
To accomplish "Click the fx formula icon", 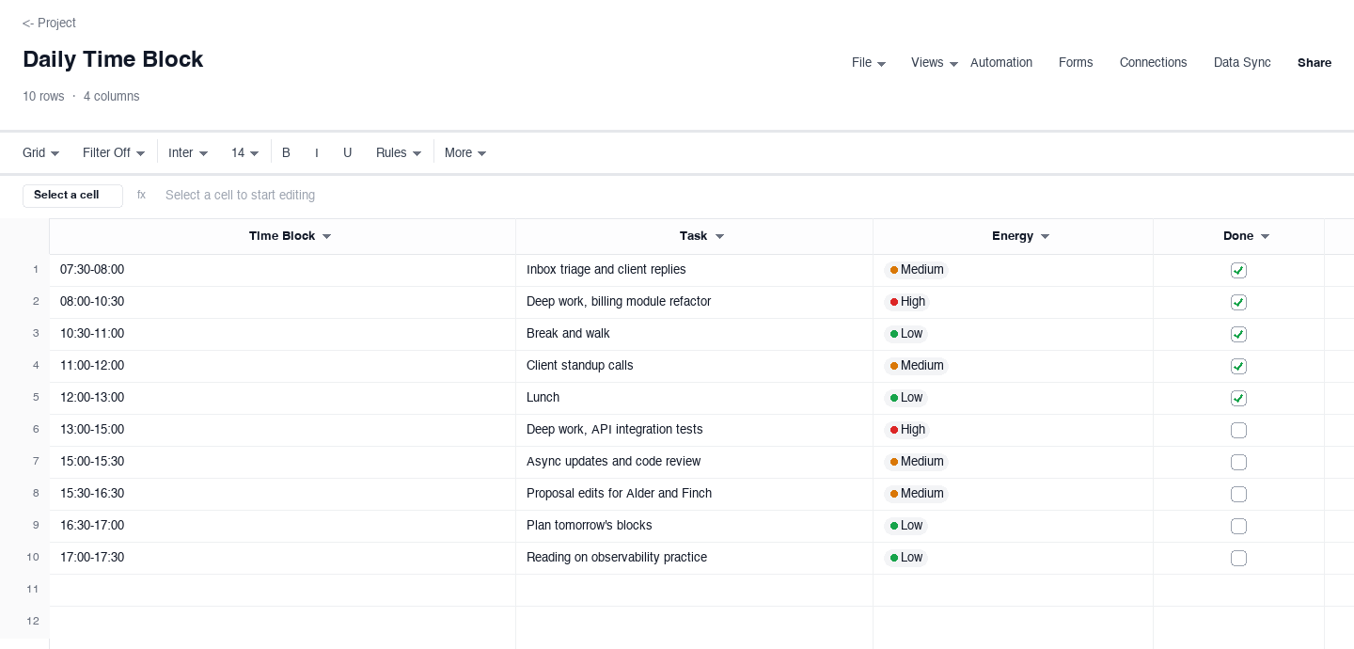I will pyautogui.click(x=141, y=196).
